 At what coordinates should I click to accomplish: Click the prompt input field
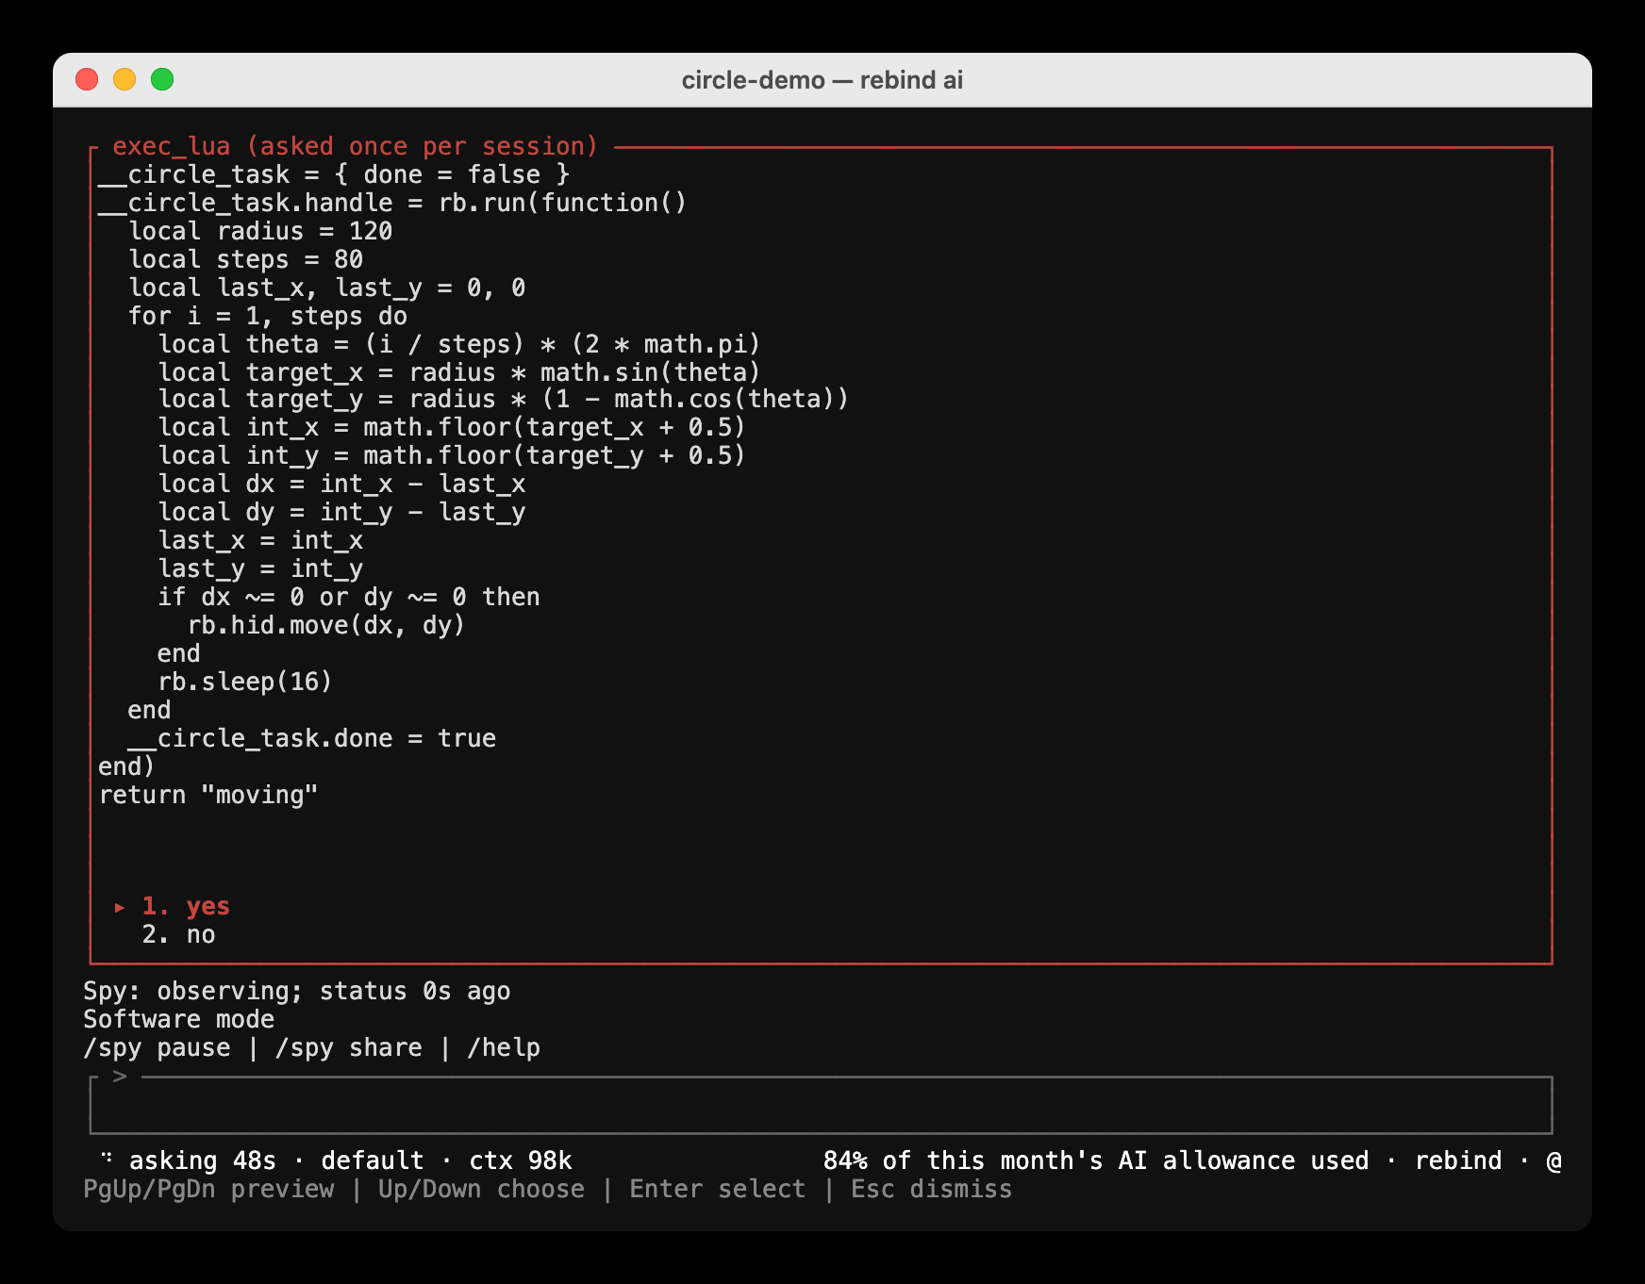coord(821,1105)
